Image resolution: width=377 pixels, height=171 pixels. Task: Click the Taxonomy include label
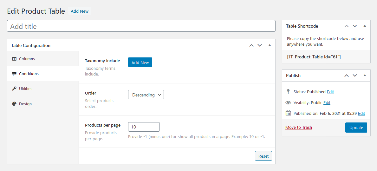[x=102, y=61]
